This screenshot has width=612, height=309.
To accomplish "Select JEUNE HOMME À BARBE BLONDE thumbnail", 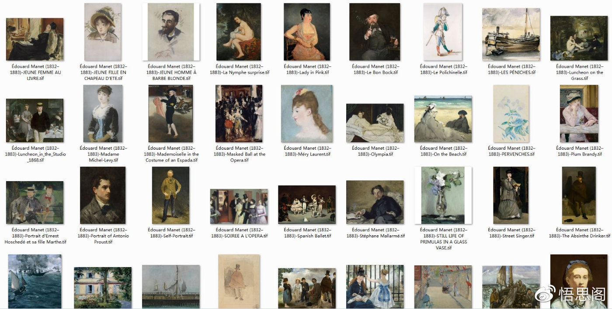I will (171, 32).
